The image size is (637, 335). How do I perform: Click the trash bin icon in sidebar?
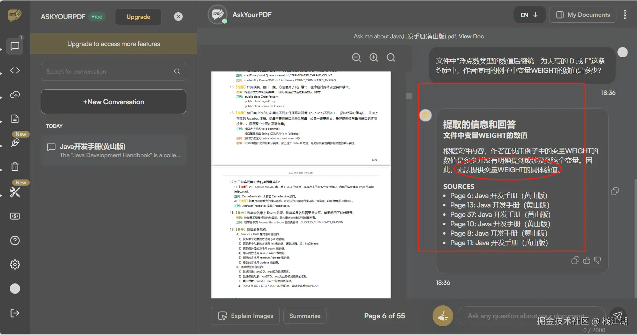pos(15,167)
